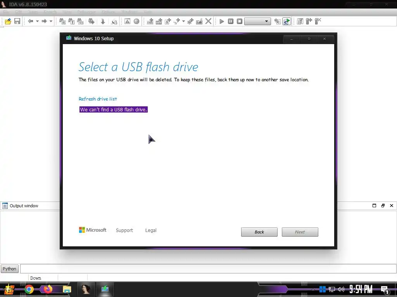
Task: Click the create string 'A' icon in toolbar
Action: [168, 21]
